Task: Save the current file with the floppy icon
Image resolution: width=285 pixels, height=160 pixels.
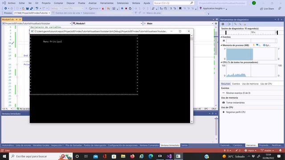Action: pos(27,8)
